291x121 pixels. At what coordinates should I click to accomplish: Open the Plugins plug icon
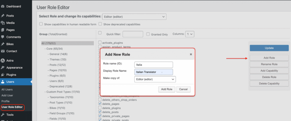(3, 75)
